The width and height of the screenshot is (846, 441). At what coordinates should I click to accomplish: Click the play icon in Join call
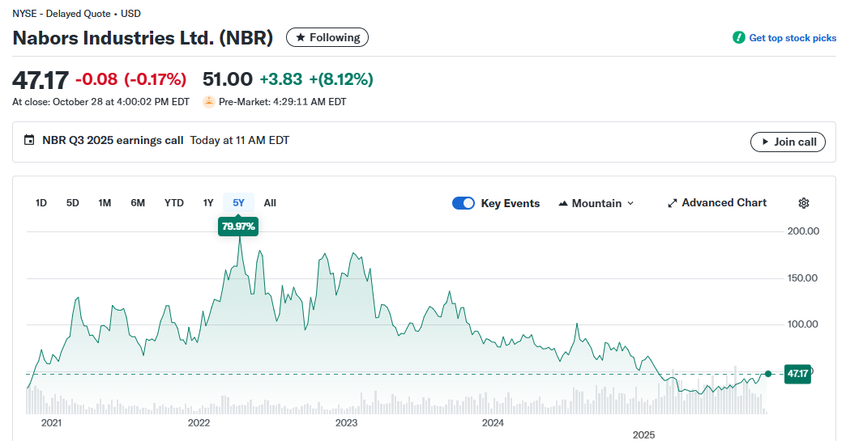765,142
